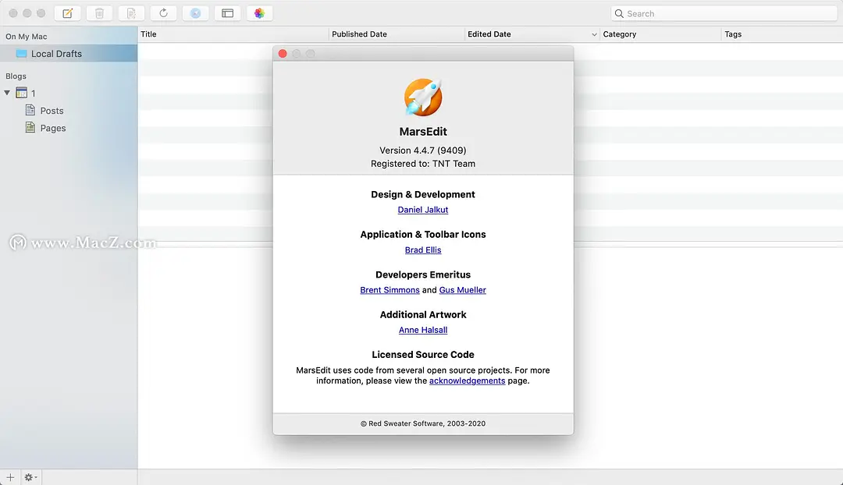This screenshot has height=485, width=843.
Task: Click the Application & Toolbar Icons heading
Action: coord(423,234)
